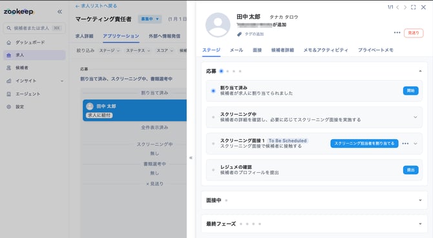The width and height of the screenshot is (433, 238).
Task: Click the zookeep logo
Action: (x=19, y=12)
